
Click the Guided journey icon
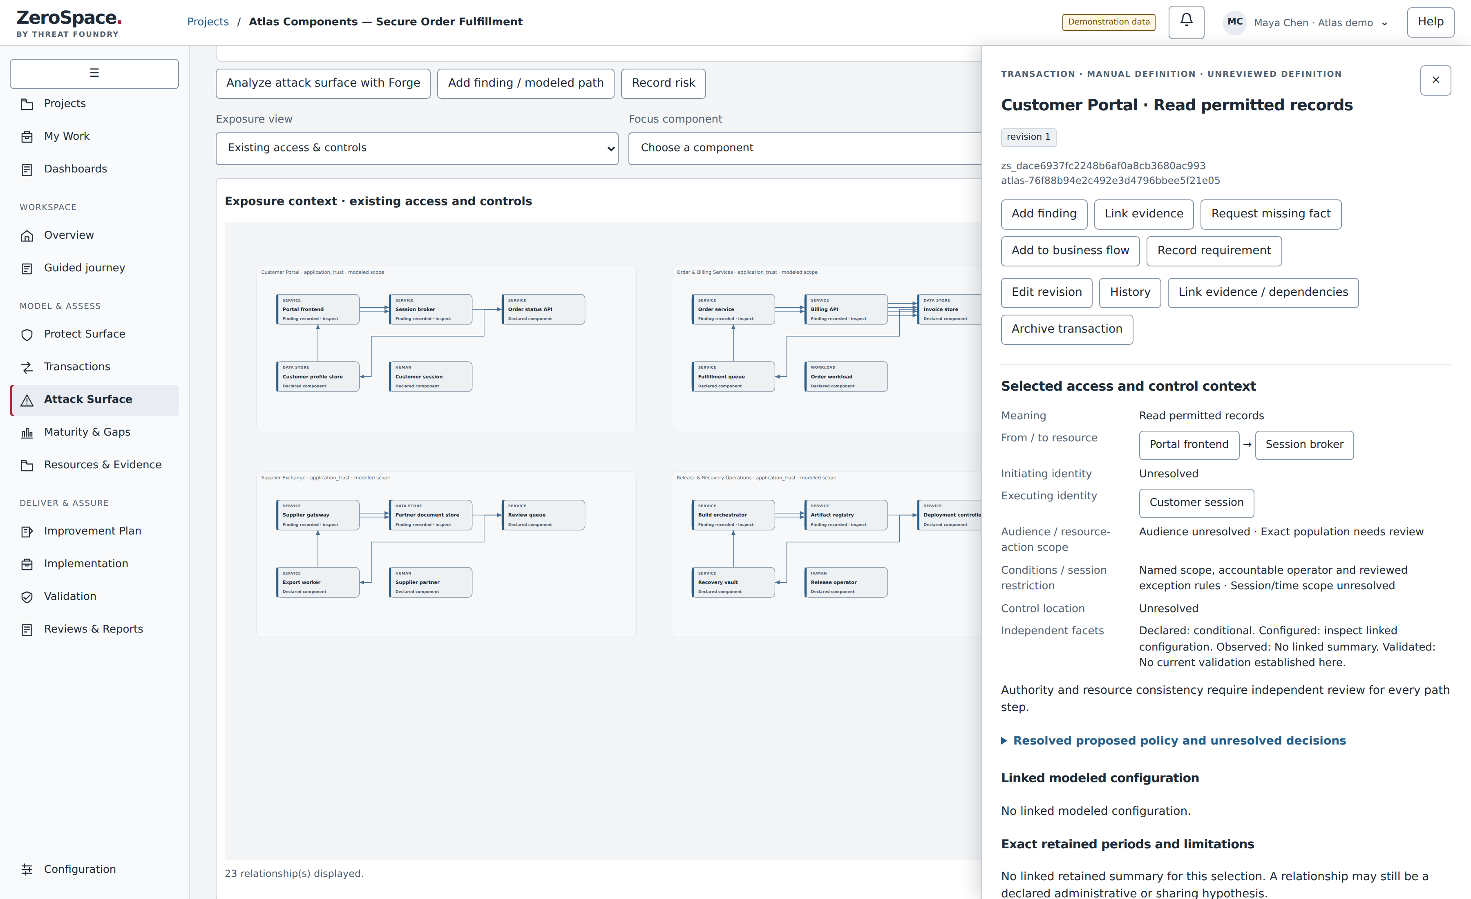[27, 268]
